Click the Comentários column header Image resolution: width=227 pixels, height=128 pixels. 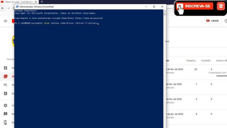206,60
